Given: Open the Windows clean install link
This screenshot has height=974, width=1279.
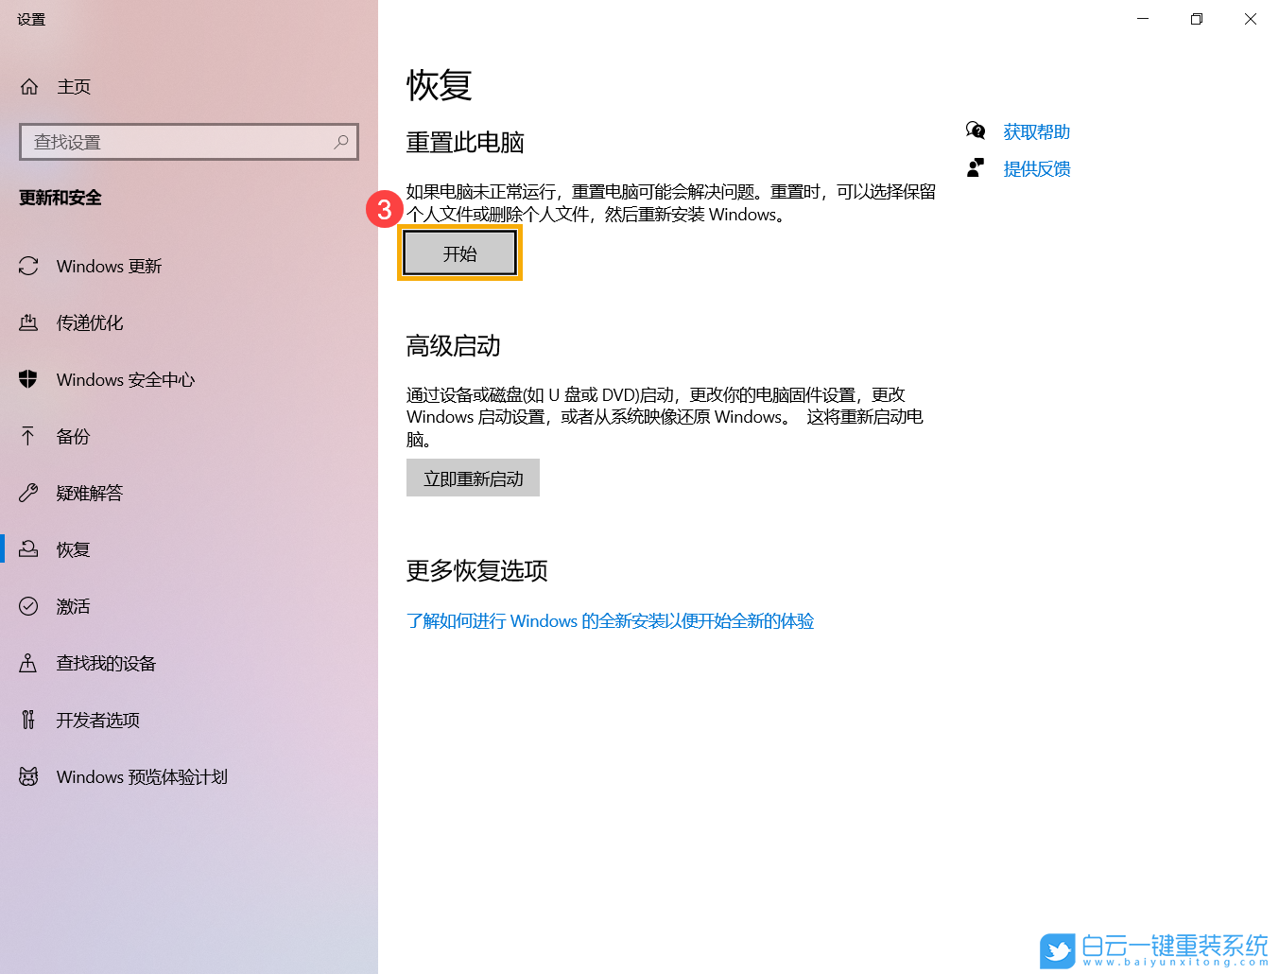Looking at the screenshot, I should (x=610, y=621).
